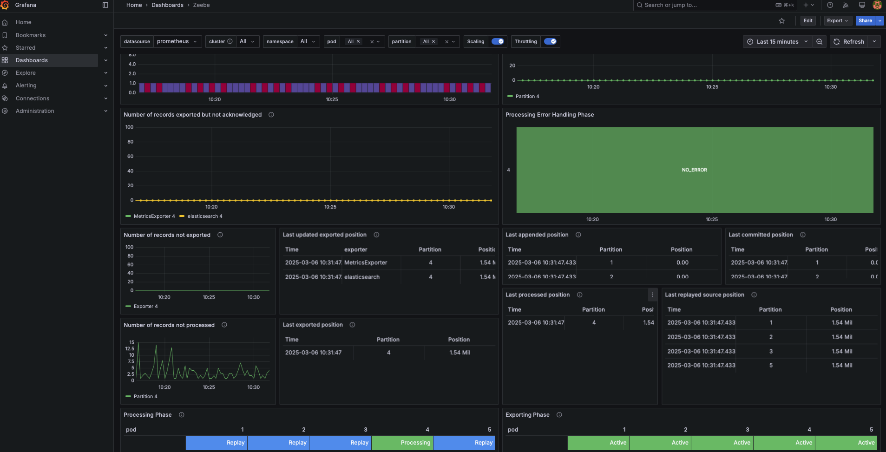Open the user profile avatar
886x452 pixels.
point(877,5)
